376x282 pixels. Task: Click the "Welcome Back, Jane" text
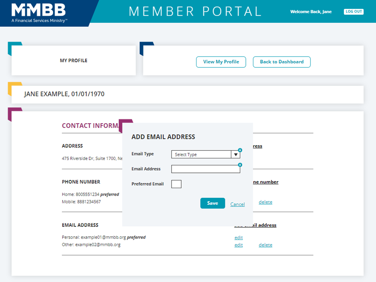(x=311, y=12)
